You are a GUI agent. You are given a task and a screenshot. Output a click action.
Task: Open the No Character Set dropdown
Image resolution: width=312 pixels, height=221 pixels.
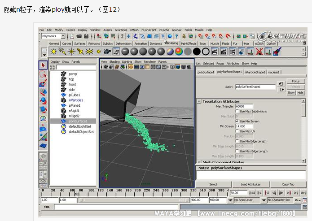click(264, 200)
